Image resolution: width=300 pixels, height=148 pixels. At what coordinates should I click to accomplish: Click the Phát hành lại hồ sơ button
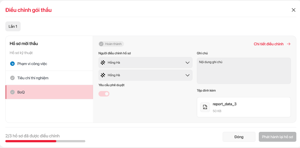point(277,137)
